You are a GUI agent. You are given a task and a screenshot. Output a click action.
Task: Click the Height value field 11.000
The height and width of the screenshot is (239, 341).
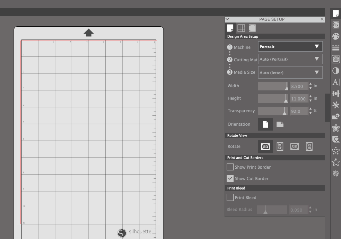(299, 99)
